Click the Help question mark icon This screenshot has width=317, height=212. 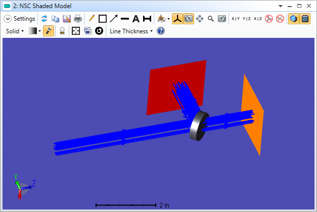pos(161,31)
